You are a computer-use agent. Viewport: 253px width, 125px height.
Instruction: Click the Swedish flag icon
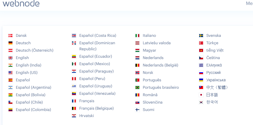[201, 35]
